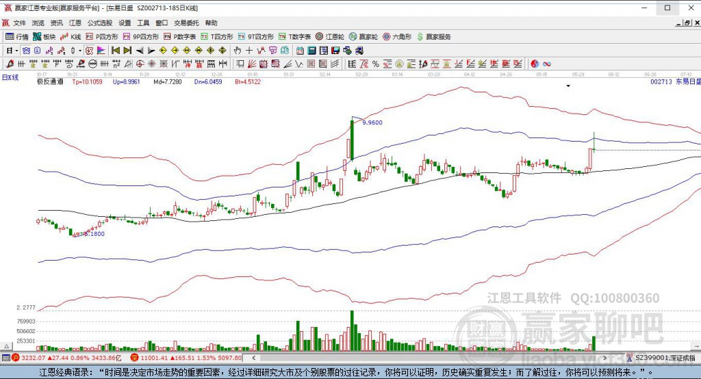This screenshot has width=701, height=379.
Task: Jump to last bar with skip-forward icon
Action: tap(127, 51)
